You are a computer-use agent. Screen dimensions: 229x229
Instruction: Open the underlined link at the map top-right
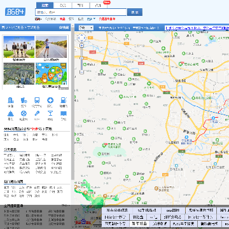click(197, 28)
